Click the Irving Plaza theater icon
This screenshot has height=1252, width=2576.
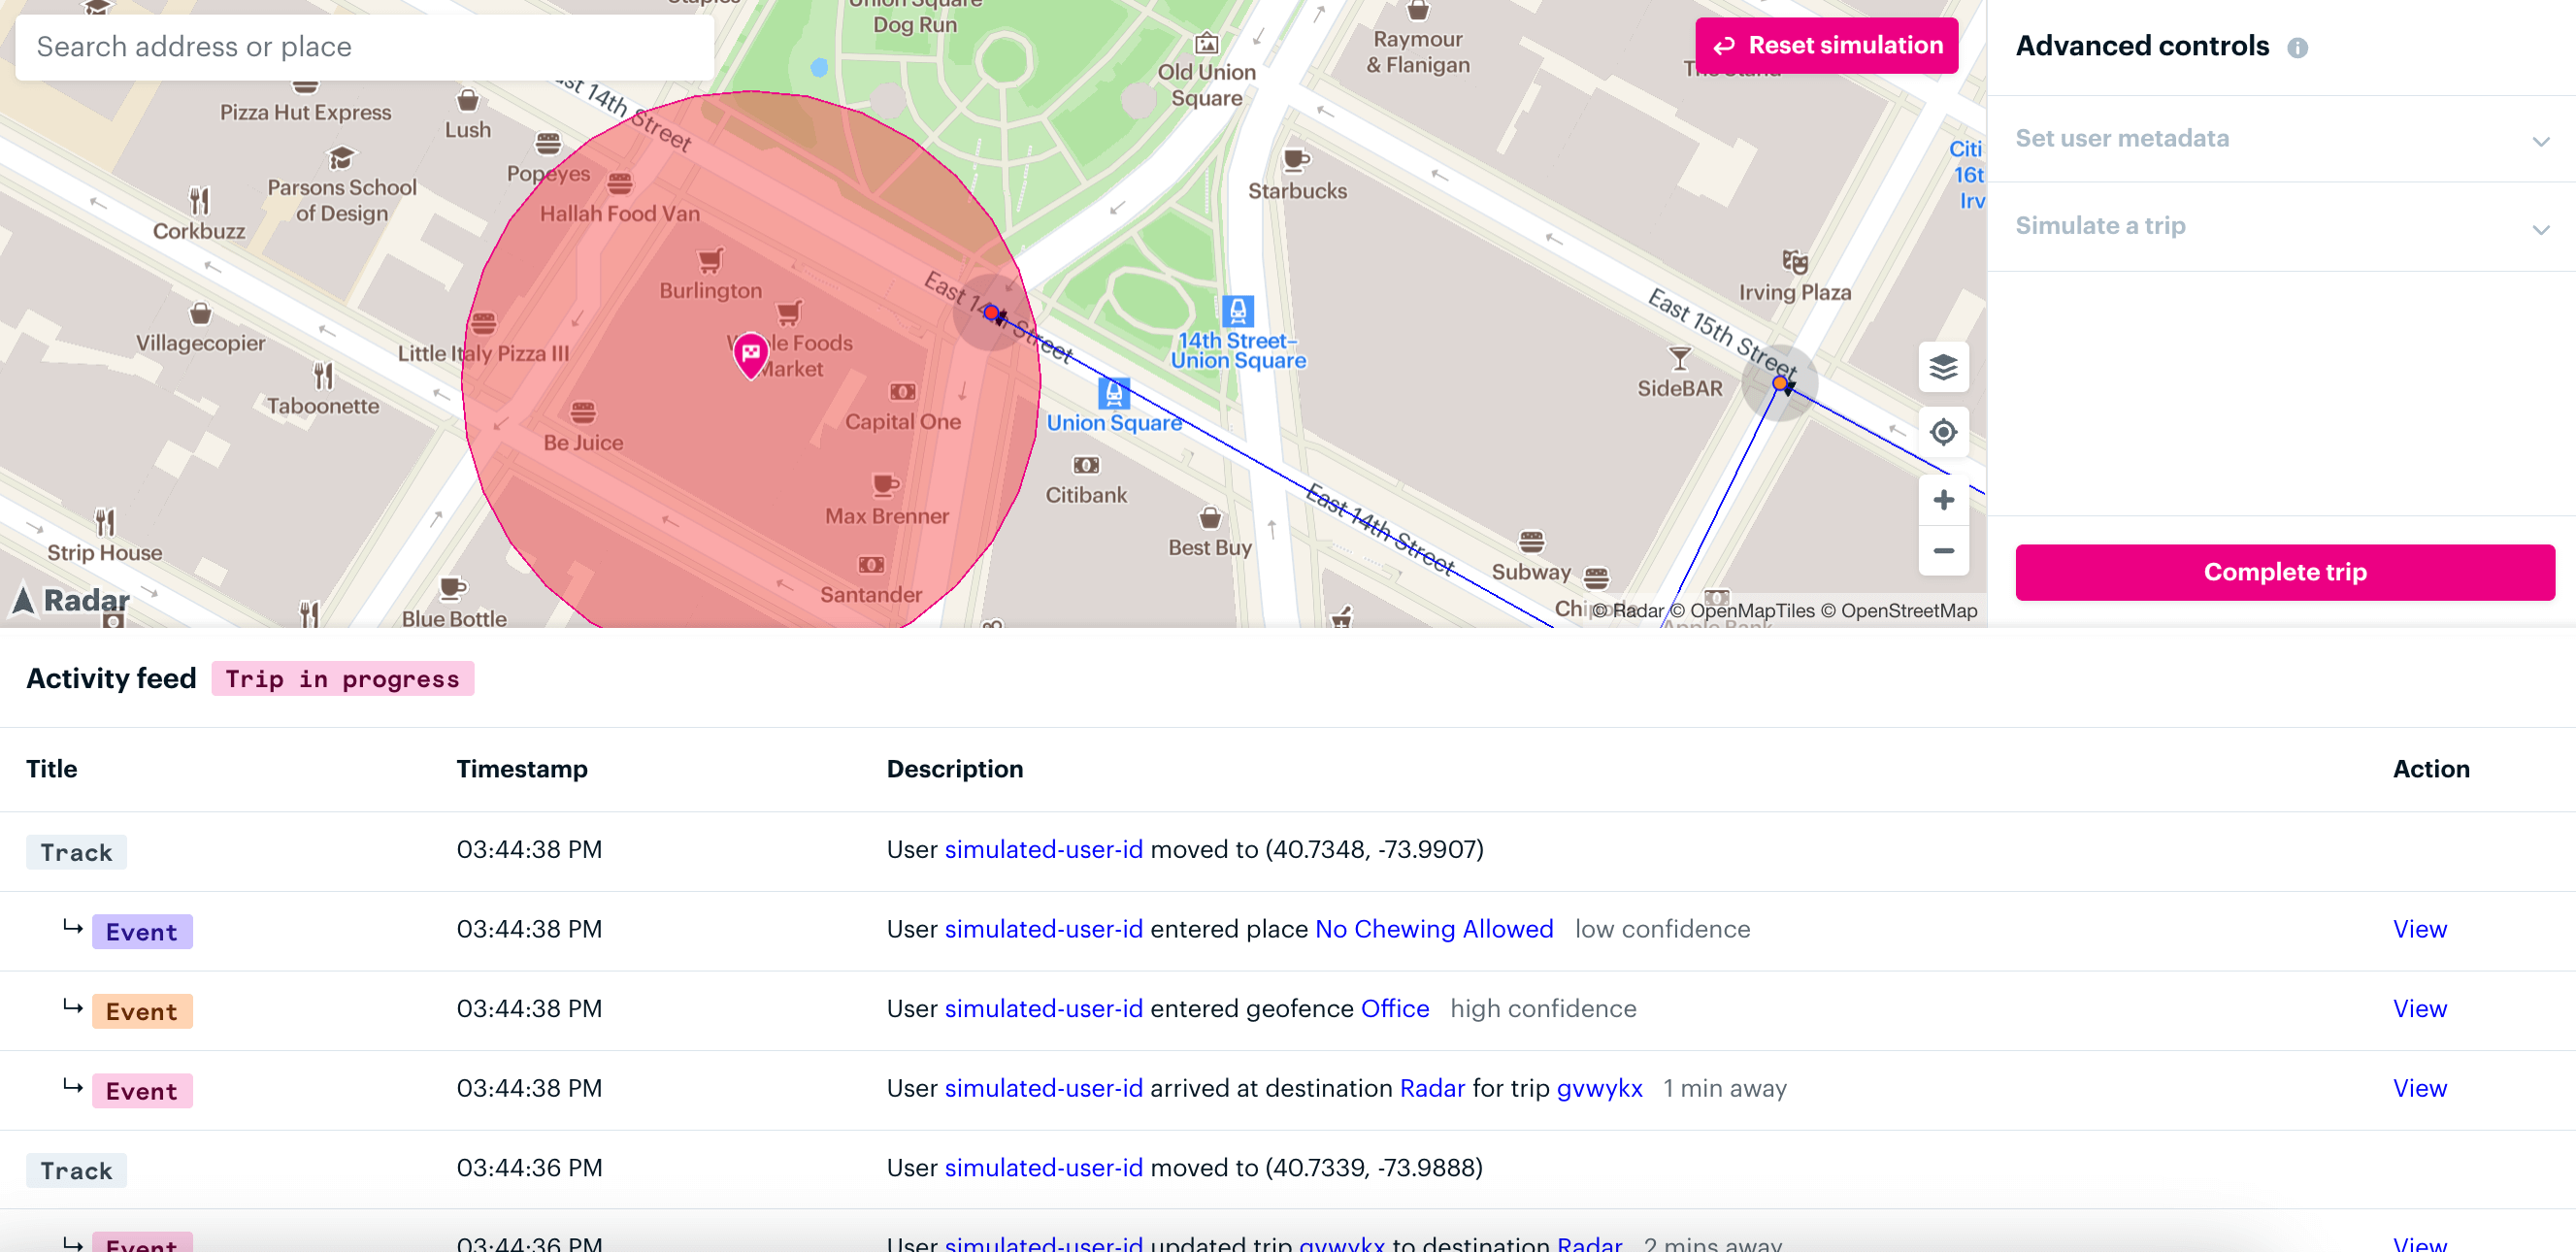click(1794, 262)
